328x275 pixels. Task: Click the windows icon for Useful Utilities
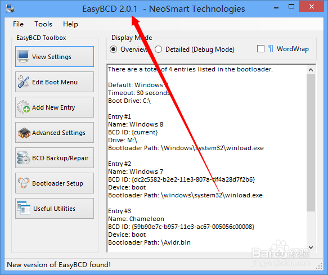pos(24,208)
